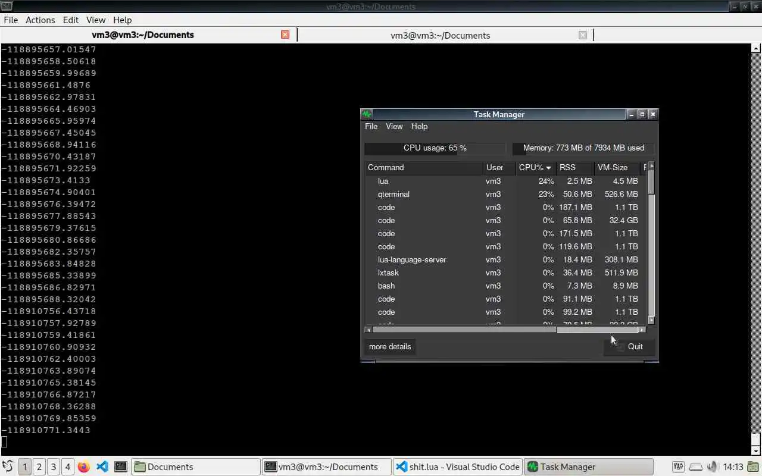Screen dimensions: 762x476
Task: Open the terminal Edit menu
Action: 70,20
